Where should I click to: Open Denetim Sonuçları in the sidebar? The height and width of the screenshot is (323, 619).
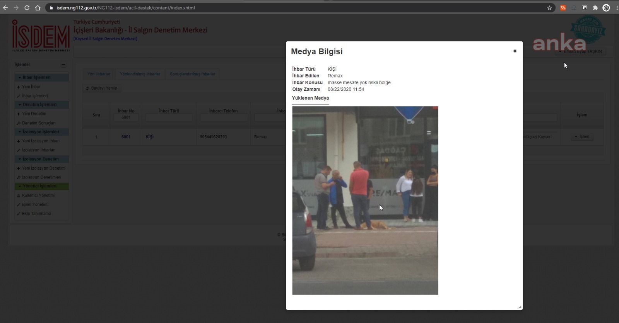point(39,123)
